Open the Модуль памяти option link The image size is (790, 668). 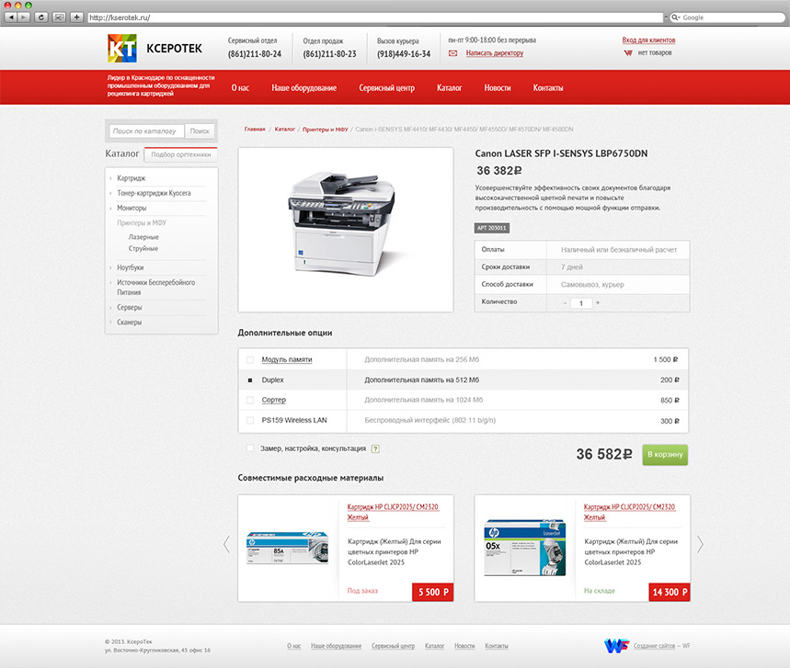[287, 359]
